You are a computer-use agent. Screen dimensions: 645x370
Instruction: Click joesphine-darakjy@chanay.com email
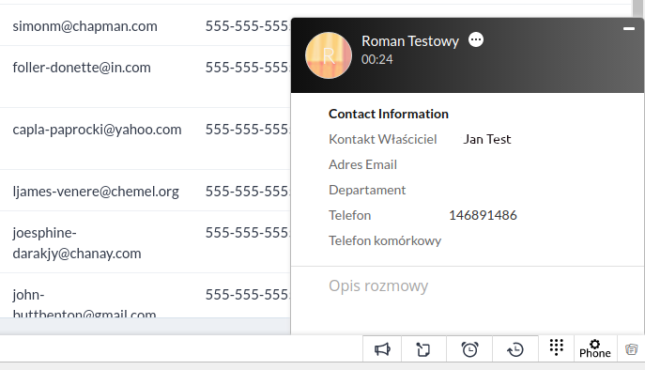[x=77, y=243]
